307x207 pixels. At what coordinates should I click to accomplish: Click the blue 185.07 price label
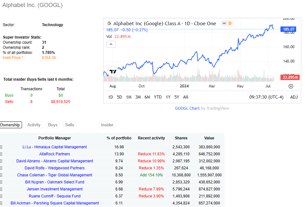click(288, 29)
